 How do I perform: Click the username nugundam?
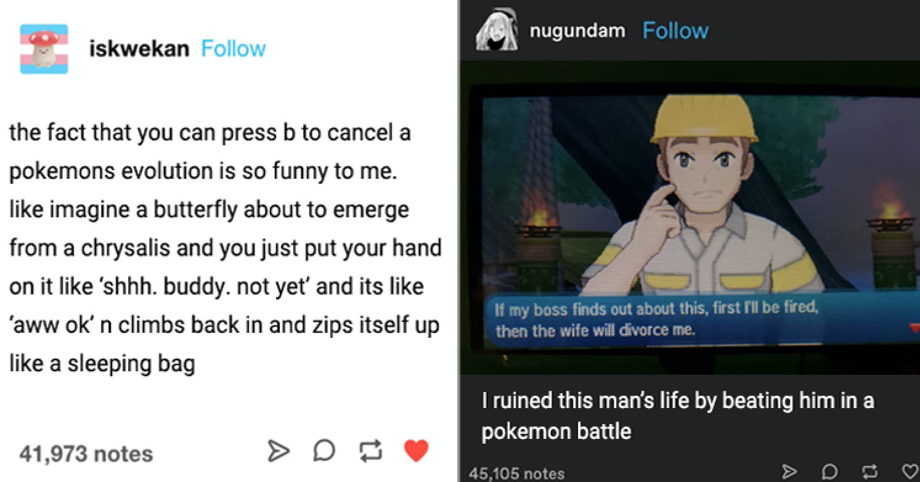tap(577, 30)
